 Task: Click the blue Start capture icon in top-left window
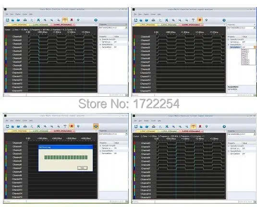point(96,20)
